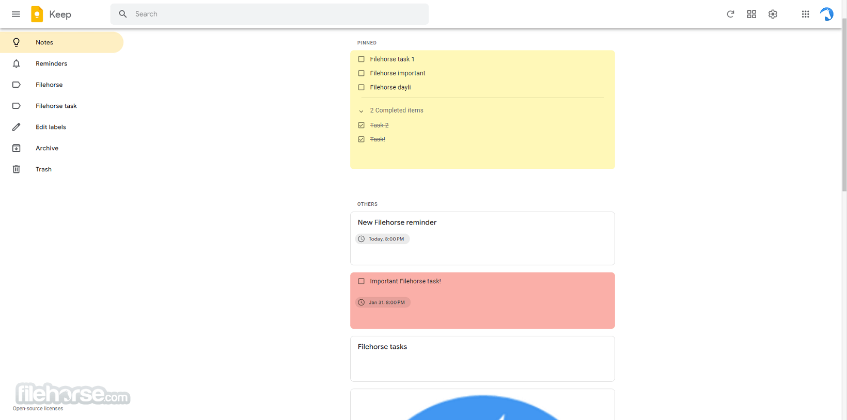Click the struck-through 'Task 2' text
Screen dimensions: 847x420
click(x=379, y=125)
